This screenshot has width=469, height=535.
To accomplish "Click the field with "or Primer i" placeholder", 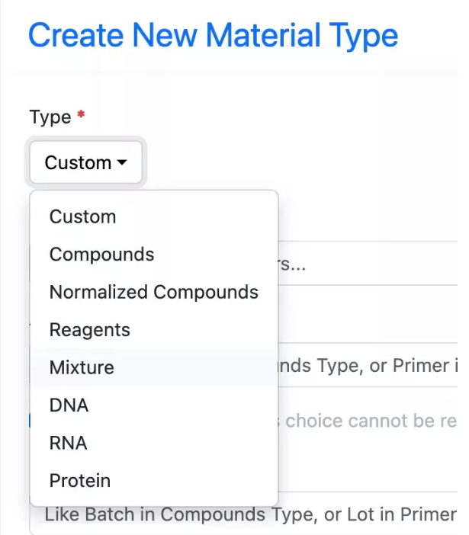I will (x=366, y=366).
